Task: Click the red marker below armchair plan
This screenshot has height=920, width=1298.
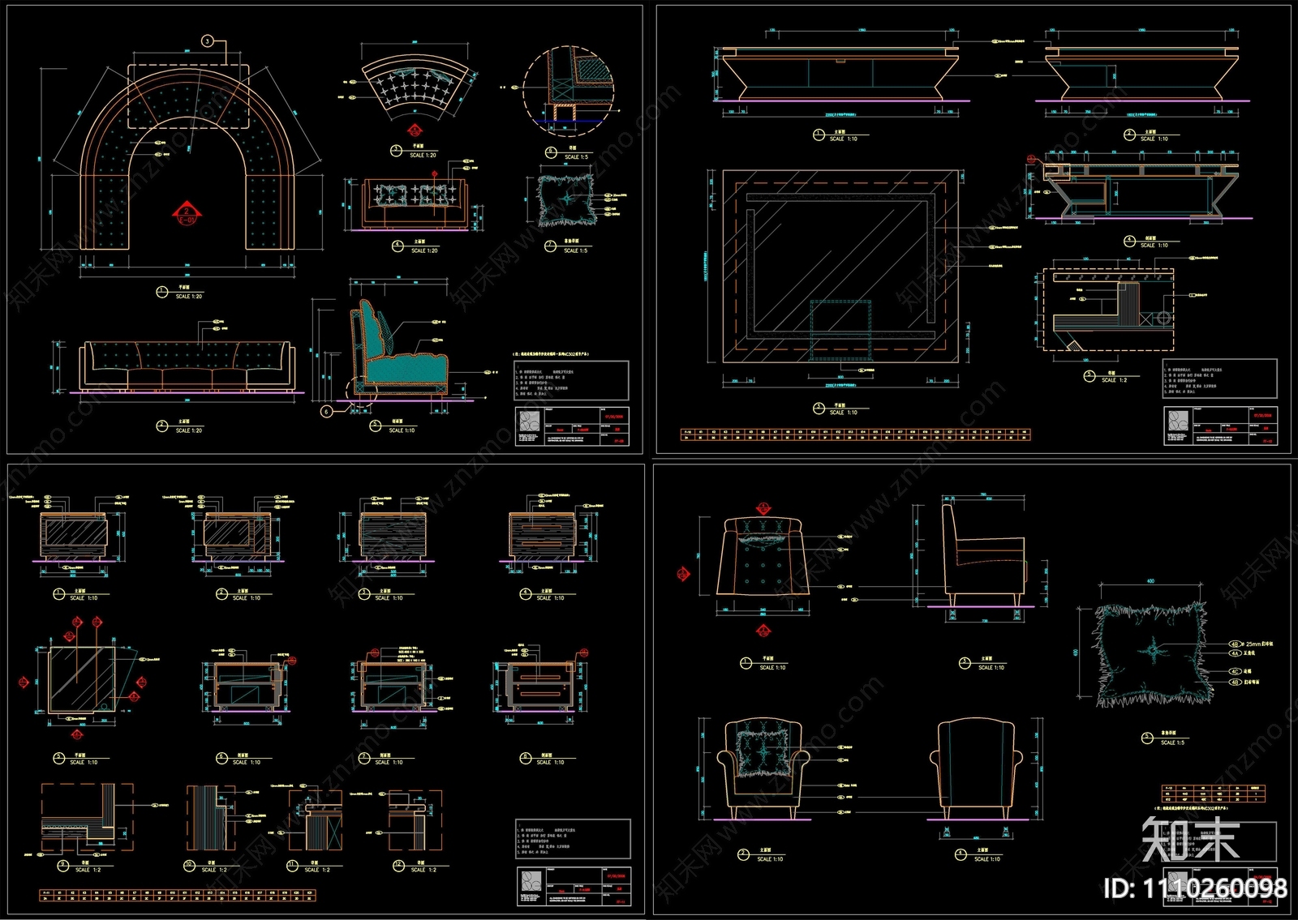Action: [x=763, y=630]
